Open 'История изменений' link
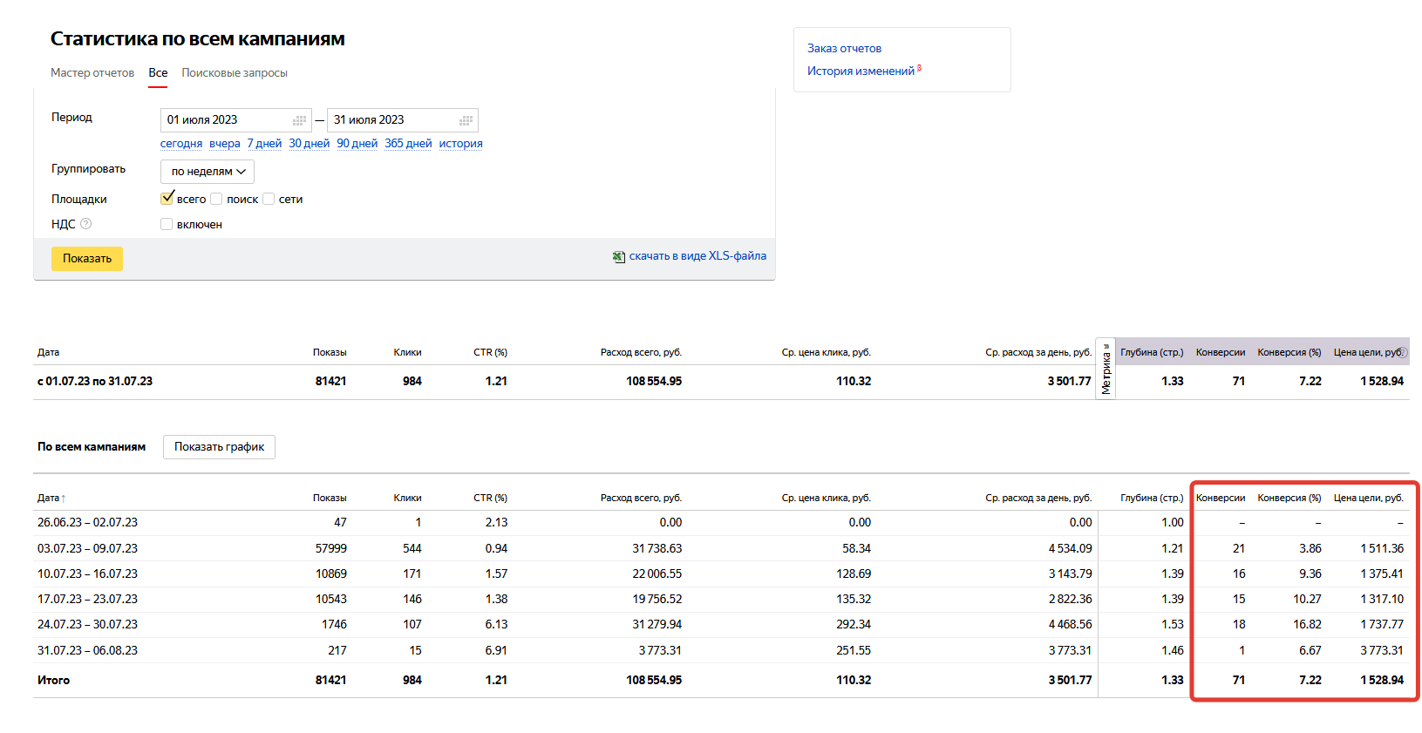 861,71
